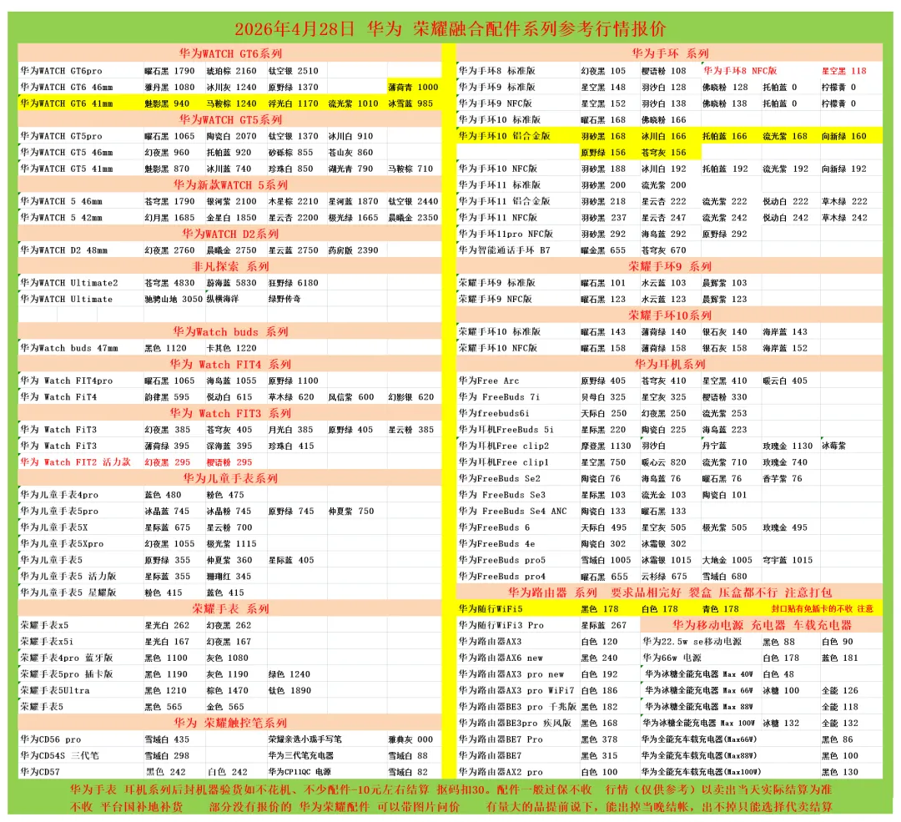Click the "风信紫 600" cell
Viewport: 901px width, 822px height.
point(351,396)
